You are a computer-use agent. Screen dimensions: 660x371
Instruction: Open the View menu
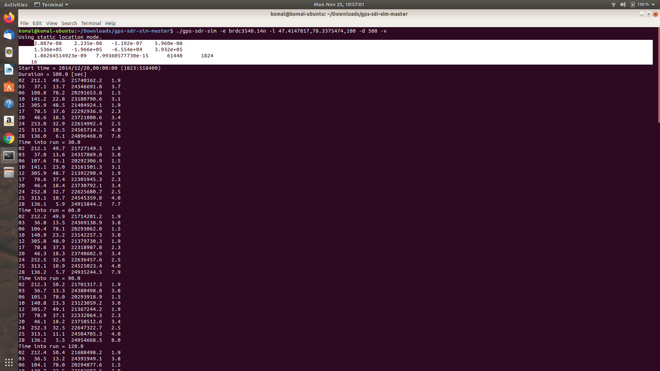pos(52,23)
